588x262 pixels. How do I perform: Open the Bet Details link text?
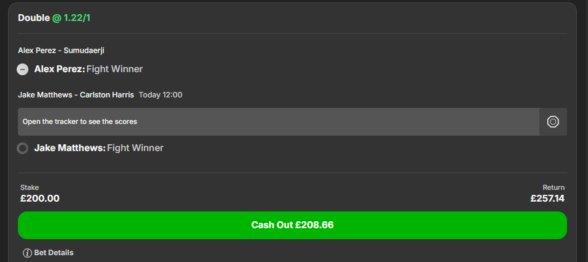(54, 253)
